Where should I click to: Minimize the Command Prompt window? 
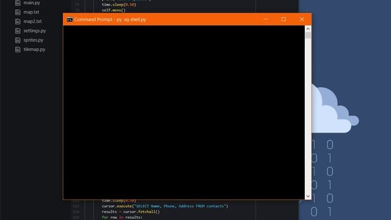point(266,19)
